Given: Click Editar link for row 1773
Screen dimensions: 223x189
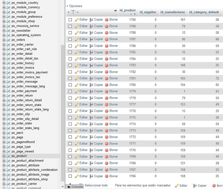Looking at the screenshot, I should pyautogui.click(x=83, y=131).
